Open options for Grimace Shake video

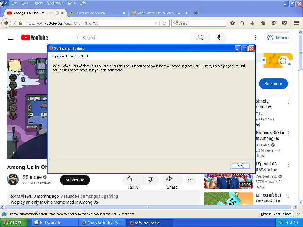click(x=289, y=133)
